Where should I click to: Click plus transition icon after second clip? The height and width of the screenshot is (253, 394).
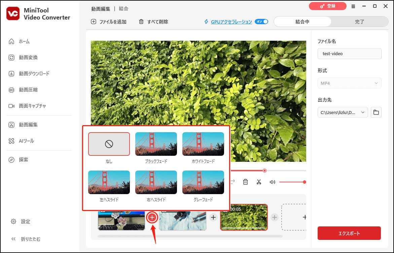click(x=213, y=217)
